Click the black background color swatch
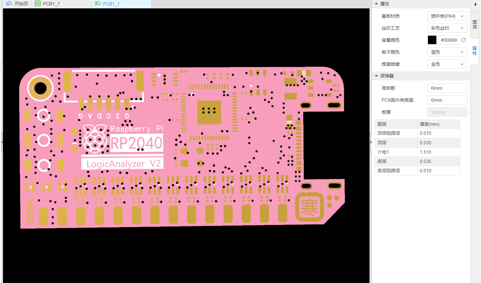The width and height of the screenshot is (481, 283). (432, 40)
